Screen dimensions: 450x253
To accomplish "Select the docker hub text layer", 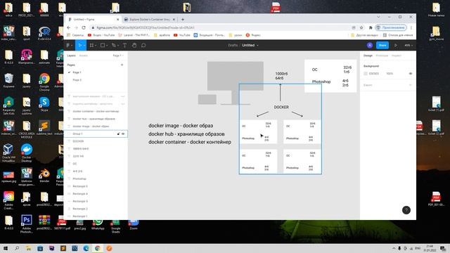I will pyautogui.click(x=96, y=119).
